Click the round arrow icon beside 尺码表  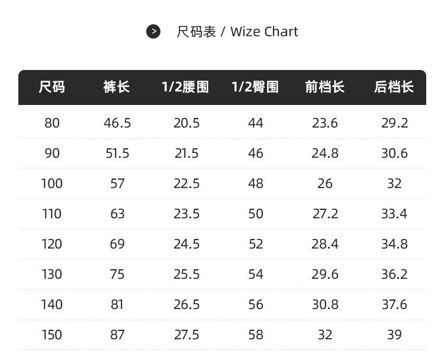pyautogui.click(x=153, y=31)
